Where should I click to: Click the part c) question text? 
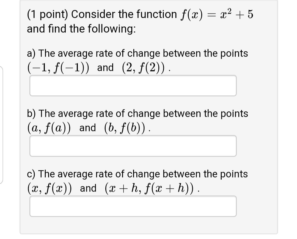click(x=137, y=174)
